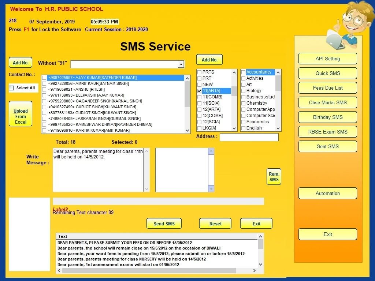Open RBSE Exam SMS
The width and height of the screenshot is (375, 281).
tap(328, 132)
